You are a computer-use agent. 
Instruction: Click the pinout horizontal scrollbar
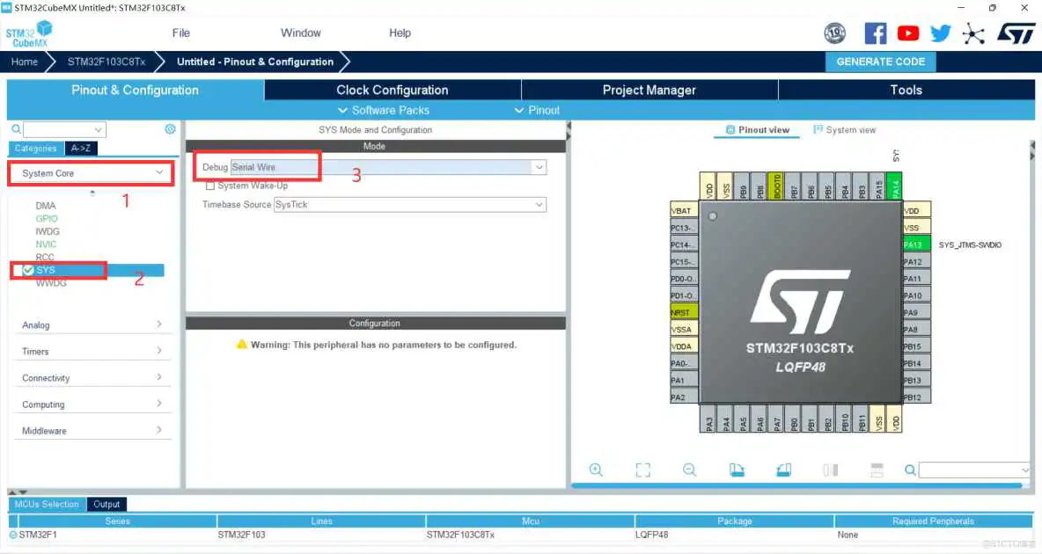click(796, 486)
